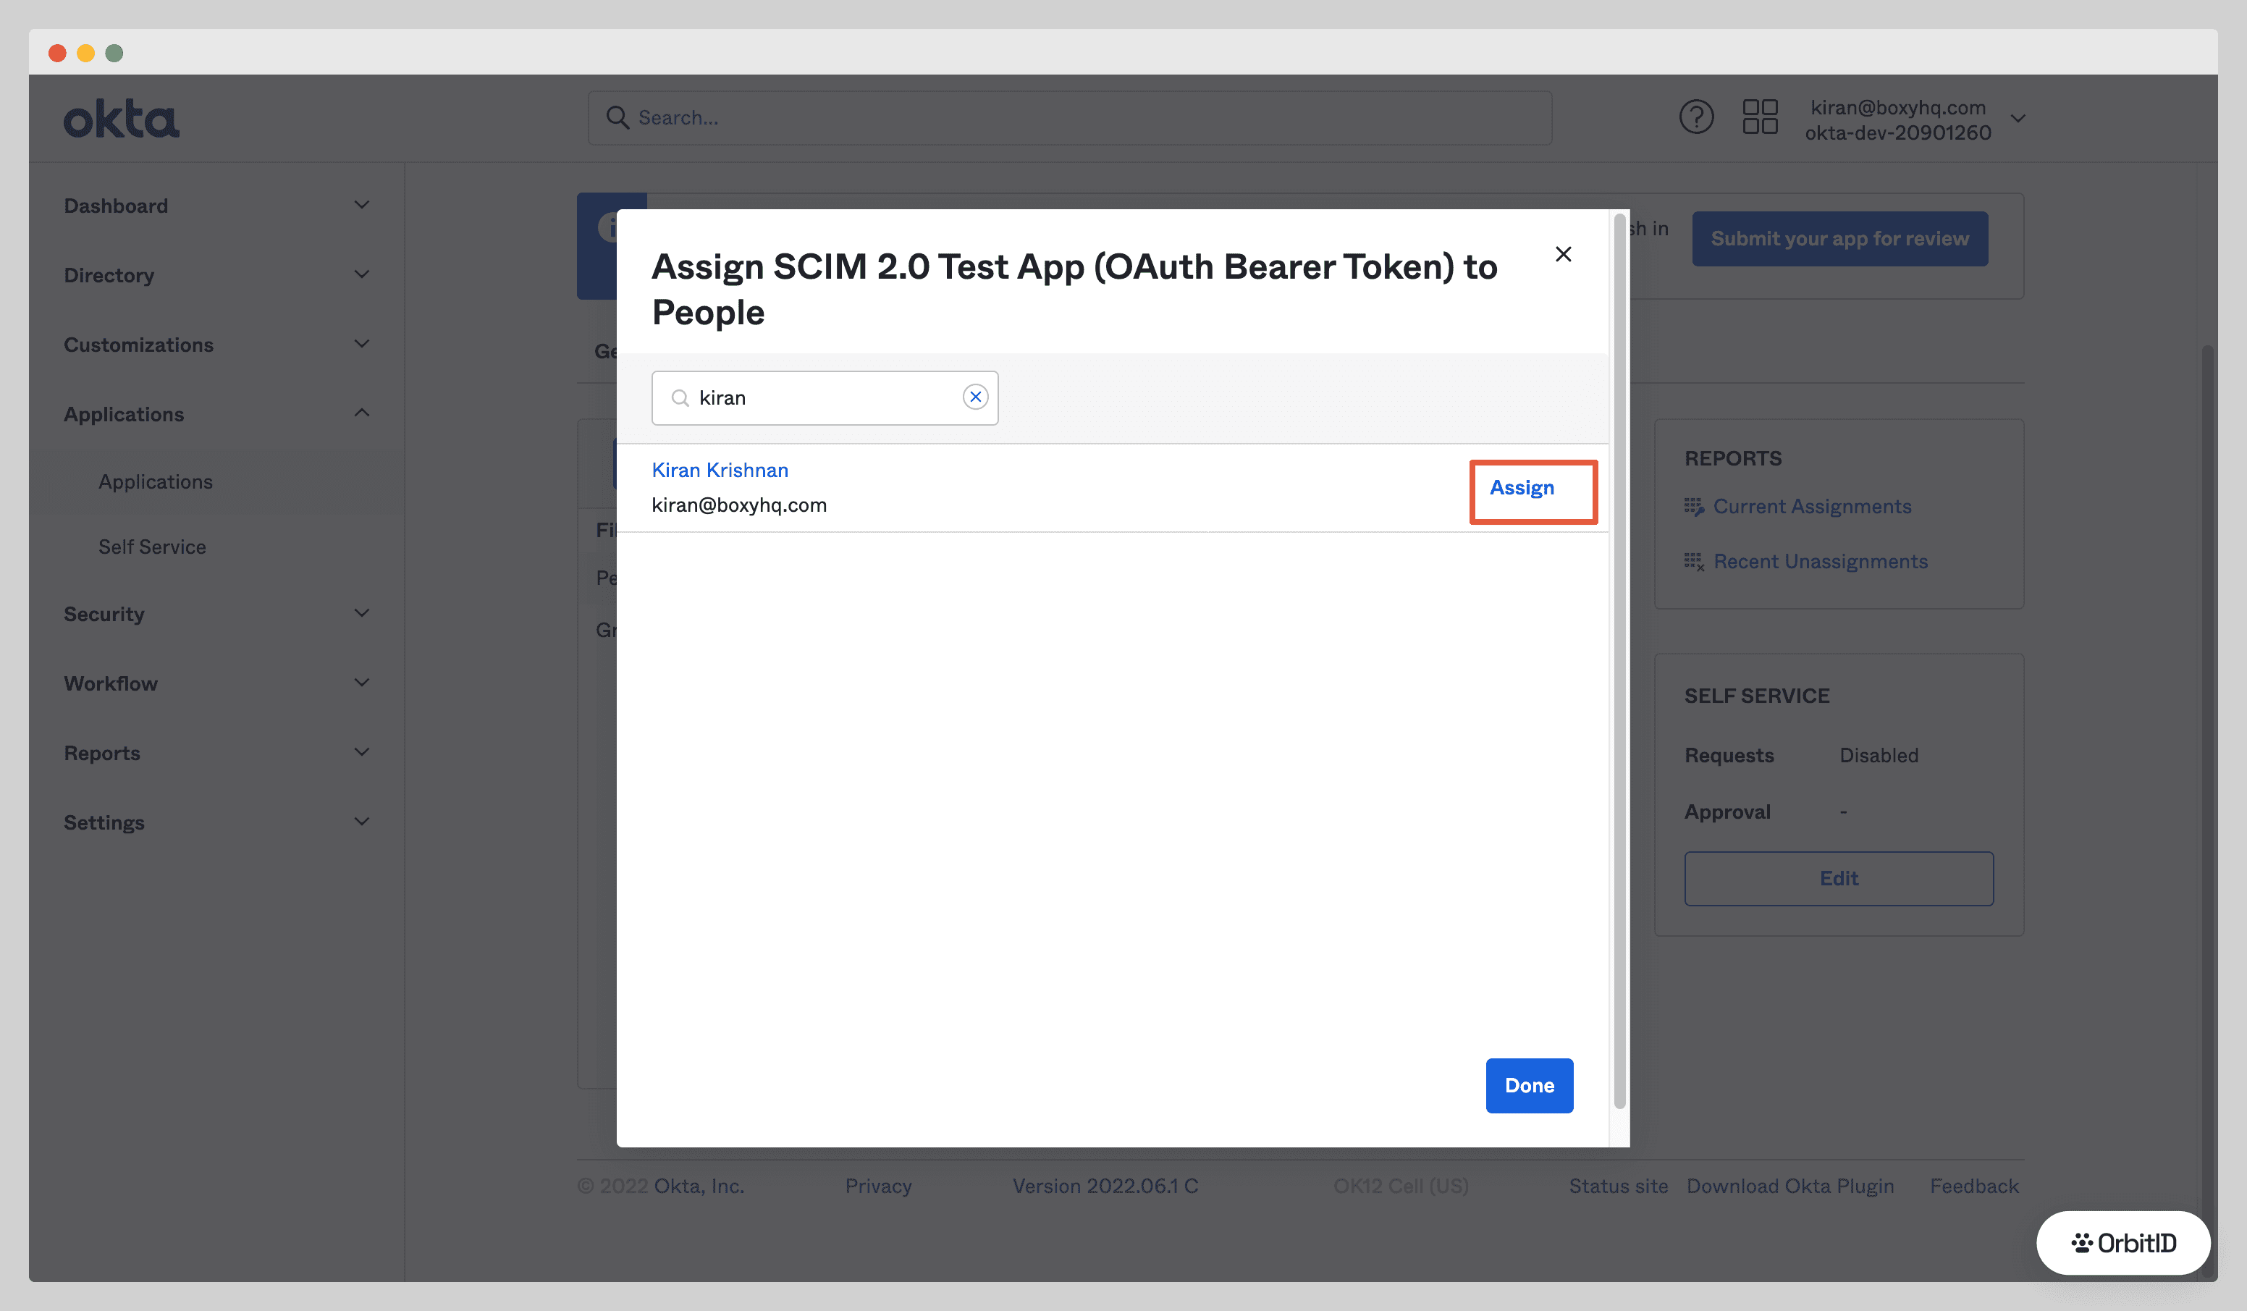2247x1311 pixels.
Task: Open the kiran@boxyhq.com account dropdown
Action: click(x=1915, y=119)
